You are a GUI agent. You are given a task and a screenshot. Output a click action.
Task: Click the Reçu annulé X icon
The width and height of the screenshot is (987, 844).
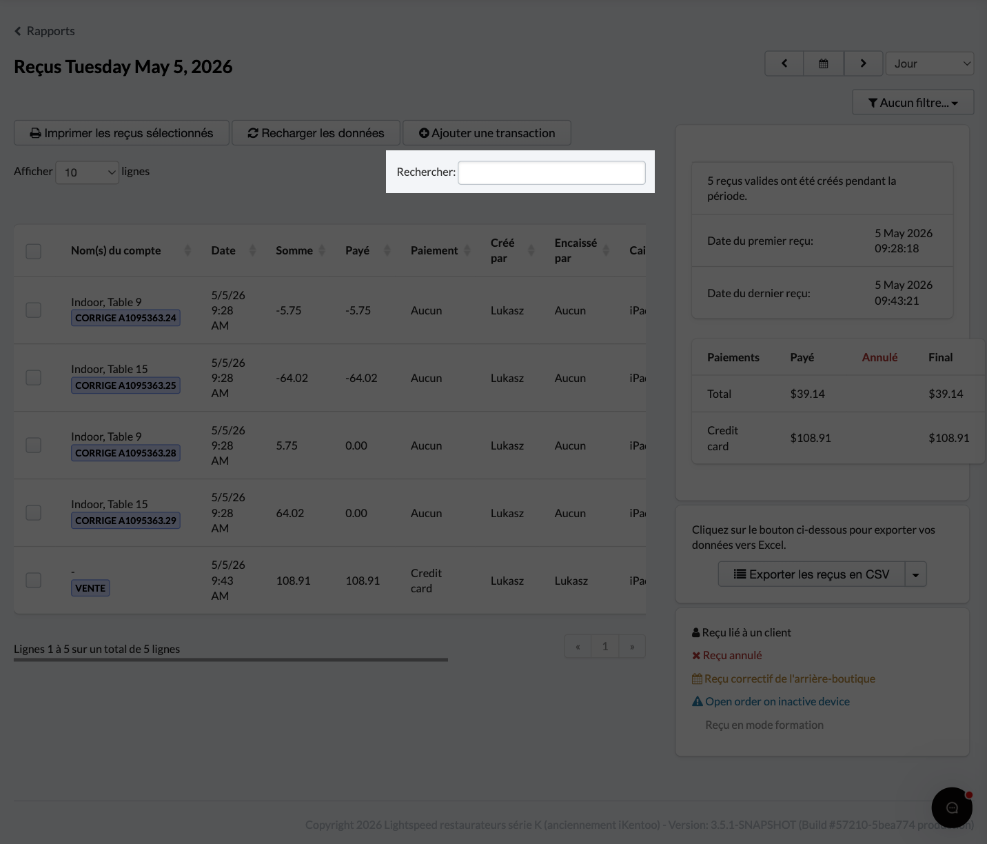tap(696, 656)
